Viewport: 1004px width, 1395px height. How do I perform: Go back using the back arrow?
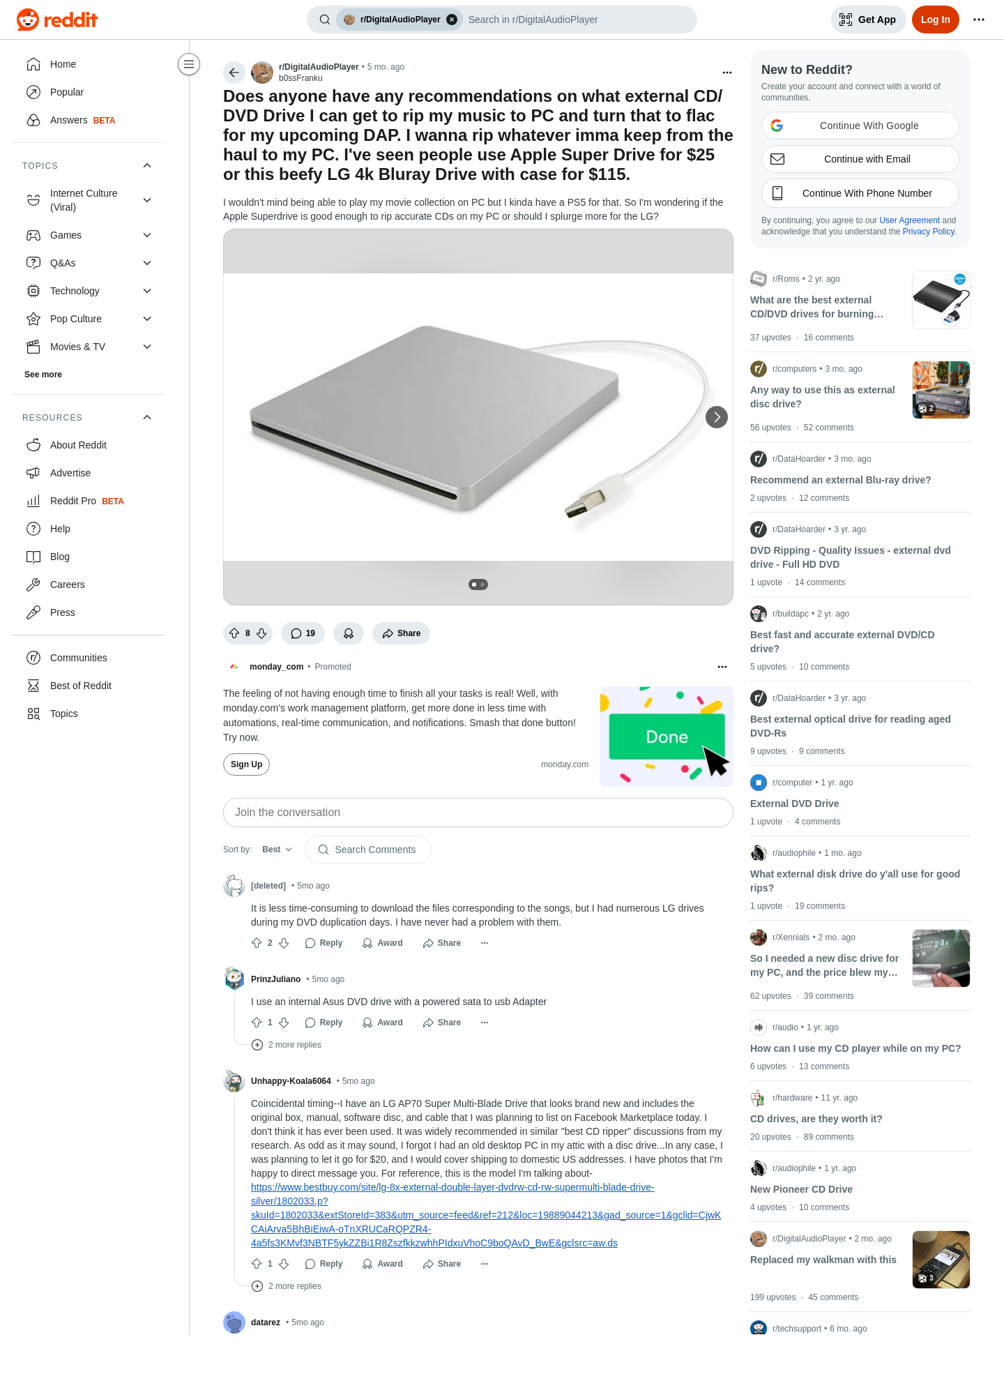click(x=234, y=73)
